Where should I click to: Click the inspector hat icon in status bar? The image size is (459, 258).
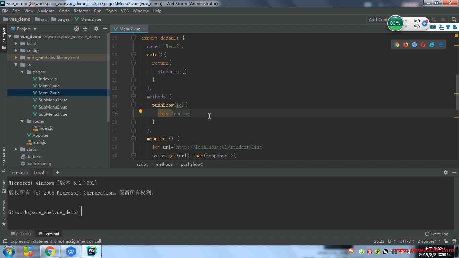(x=454, y=241)
